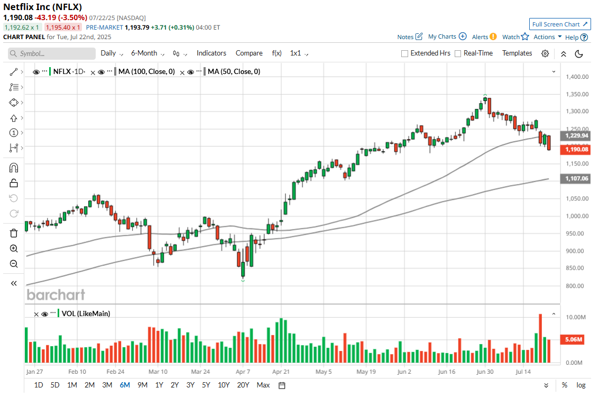Image resolution: width=599 pixels, height=397 pixels.
Task: Switch to the 3M time range
Action: pyautogui.click(x=107, y=385)
